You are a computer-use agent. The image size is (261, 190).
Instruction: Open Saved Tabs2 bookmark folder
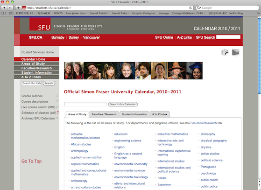pyautogui.click(x=99, y=14)
